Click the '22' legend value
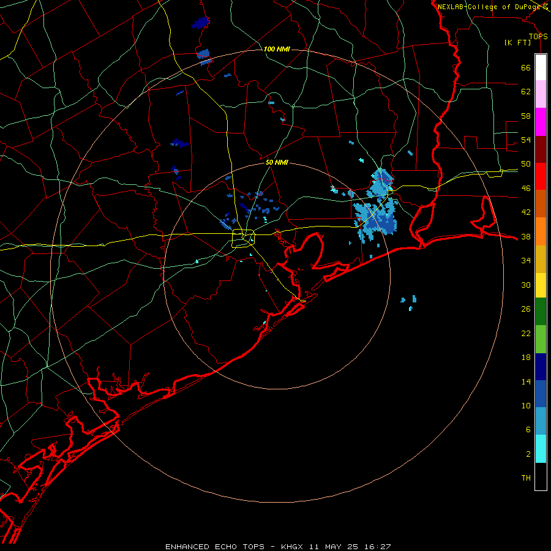 [x=526, y=334]
